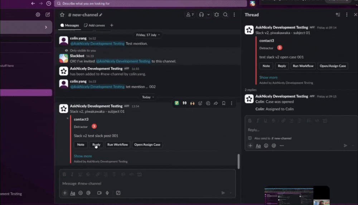Open send options dropdown in channel composer
This screenshot has height=205, width=358.
click(231, 193)
